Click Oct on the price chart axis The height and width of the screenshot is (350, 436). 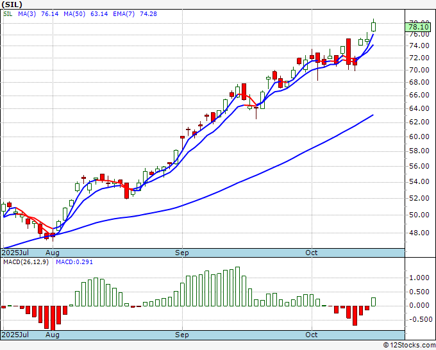[312, 253]
